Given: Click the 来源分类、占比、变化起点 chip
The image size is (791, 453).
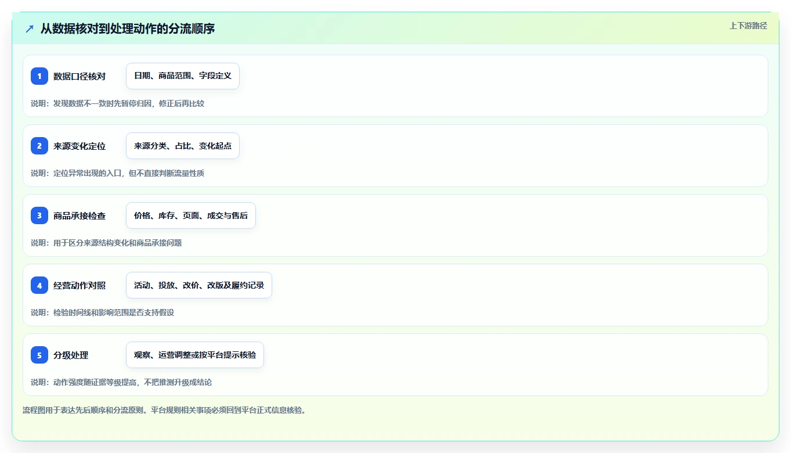Looking at the screenshot, I should 183,146.
